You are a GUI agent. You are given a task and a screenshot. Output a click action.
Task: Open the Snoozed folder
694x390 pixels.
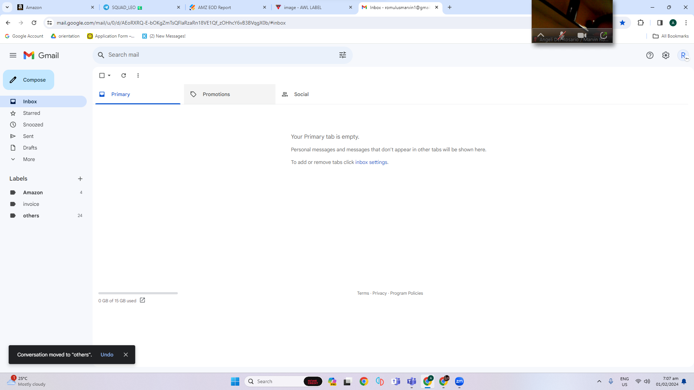pos(43,125)
